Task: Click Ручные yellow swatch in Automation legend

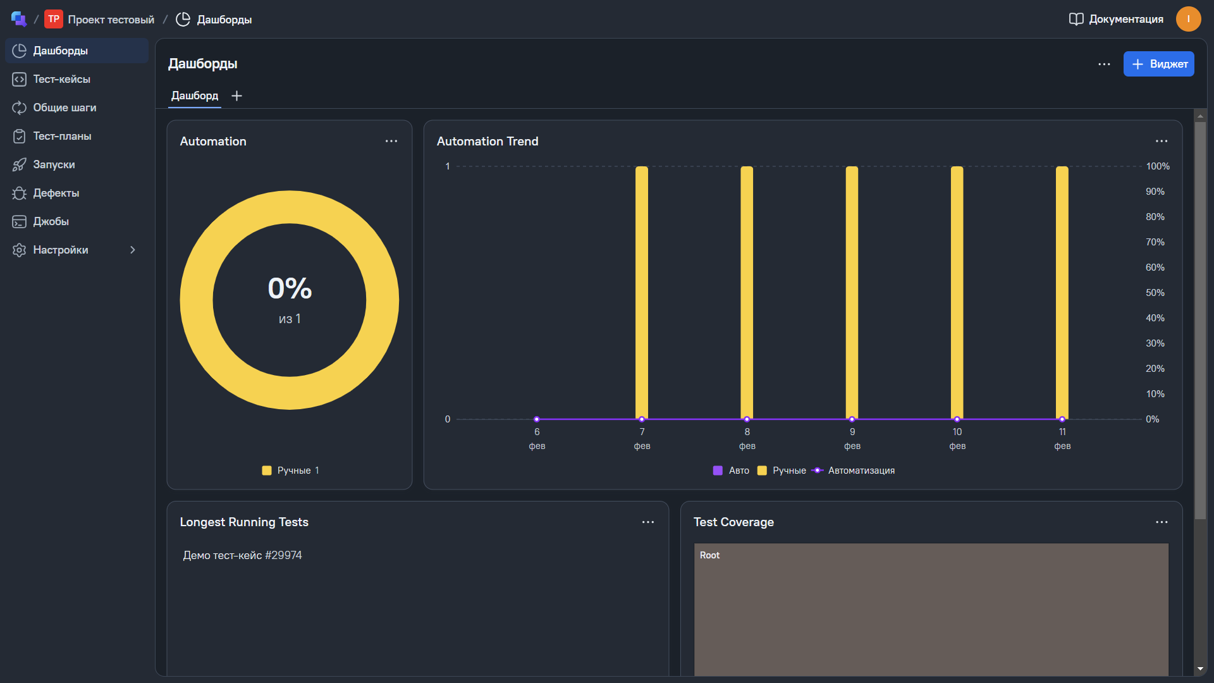Action: click(267, 471)
